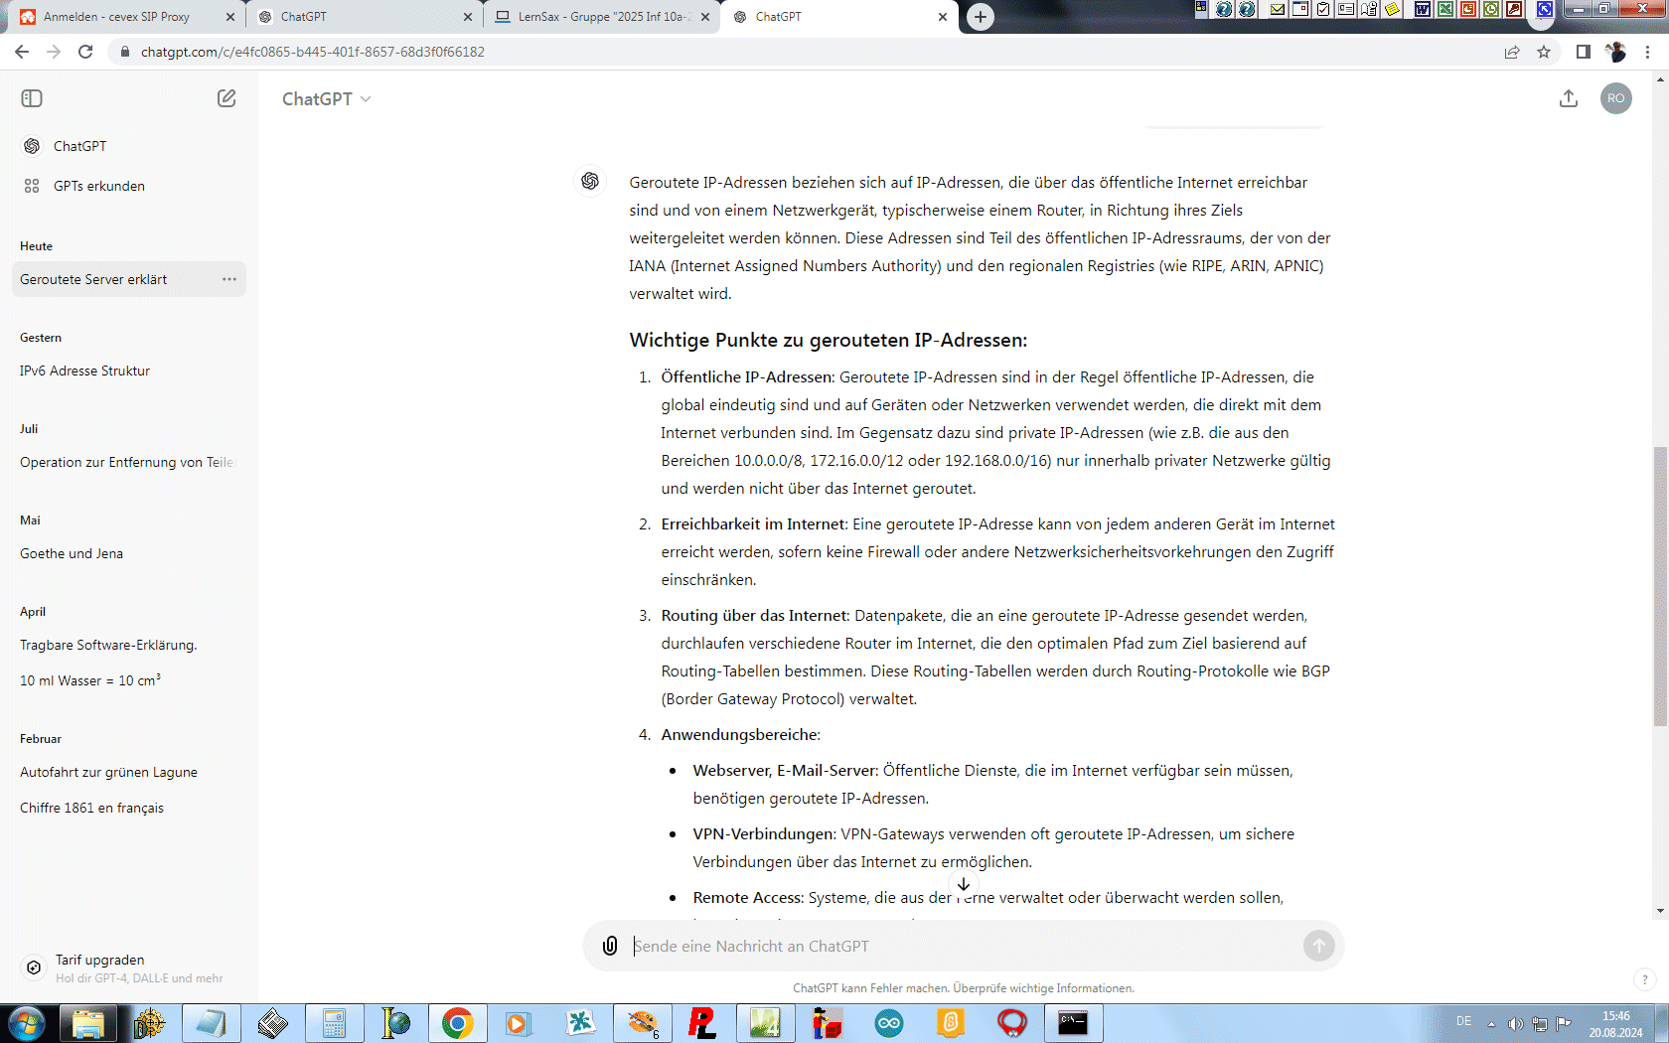This screenshot has width=1669, height=1043.
Task: Reload the page
Action: tap(85, 52)
